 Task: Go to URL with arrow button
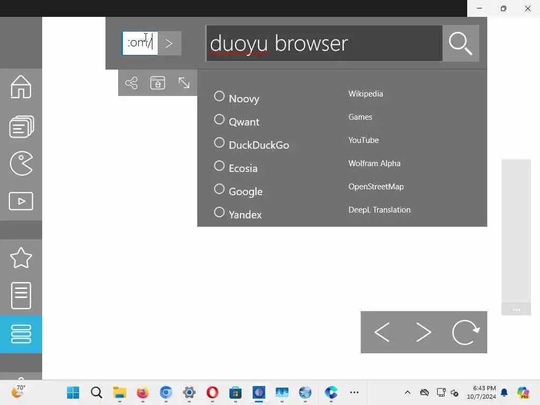point(169,43)
